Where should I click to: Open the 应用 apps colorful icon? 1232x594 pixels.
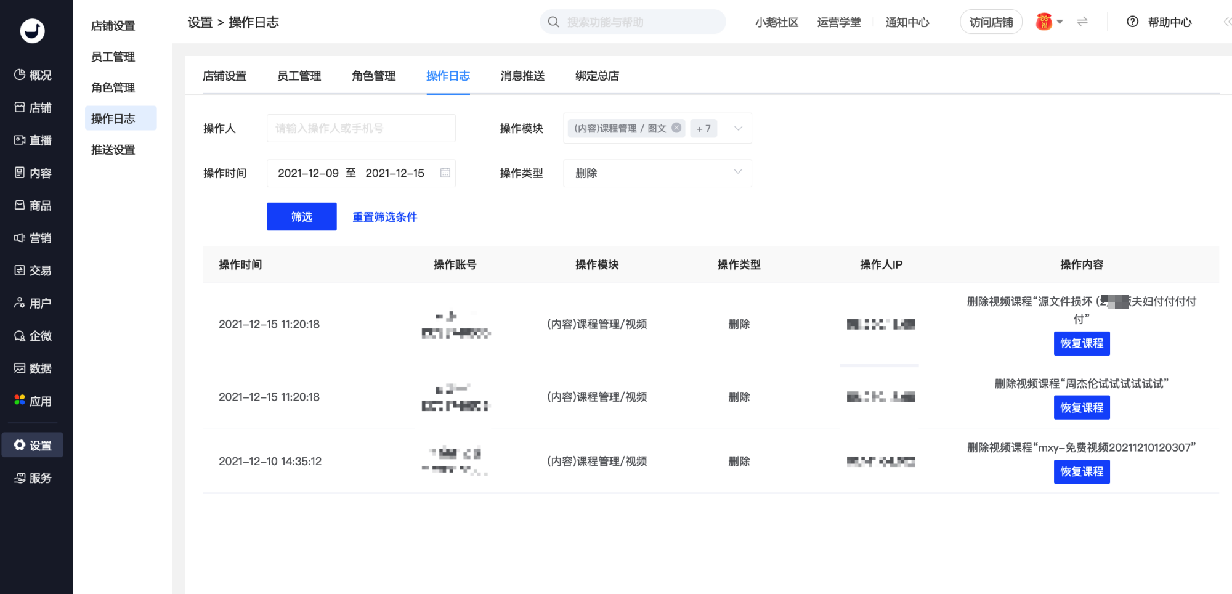point(20,401)
